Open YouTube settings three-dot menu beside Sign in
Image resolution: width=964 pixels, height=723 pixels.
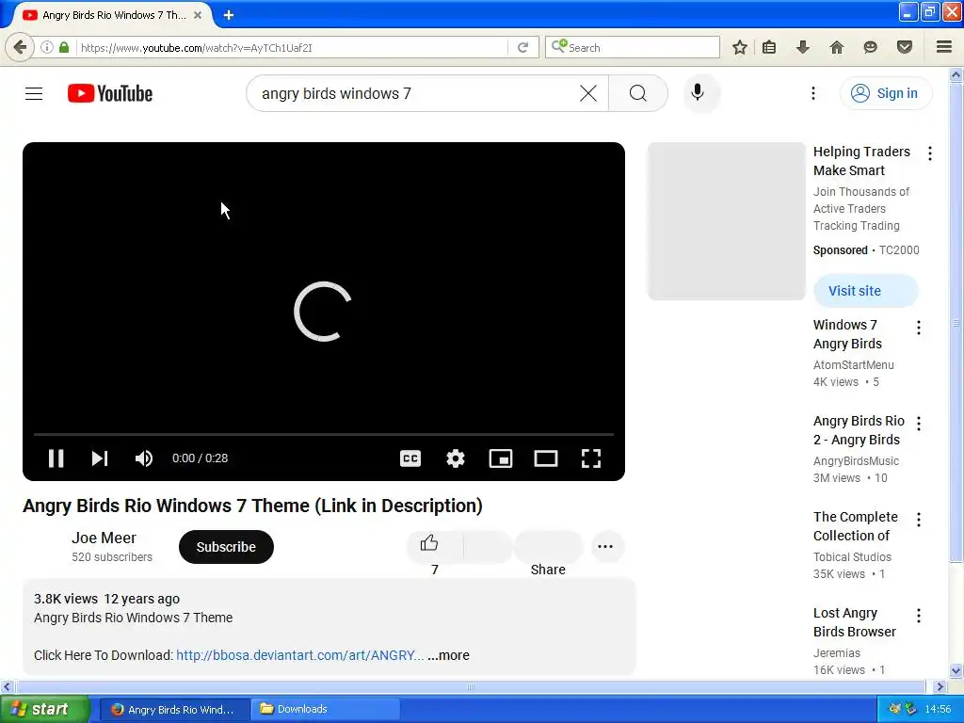[812, 93]
